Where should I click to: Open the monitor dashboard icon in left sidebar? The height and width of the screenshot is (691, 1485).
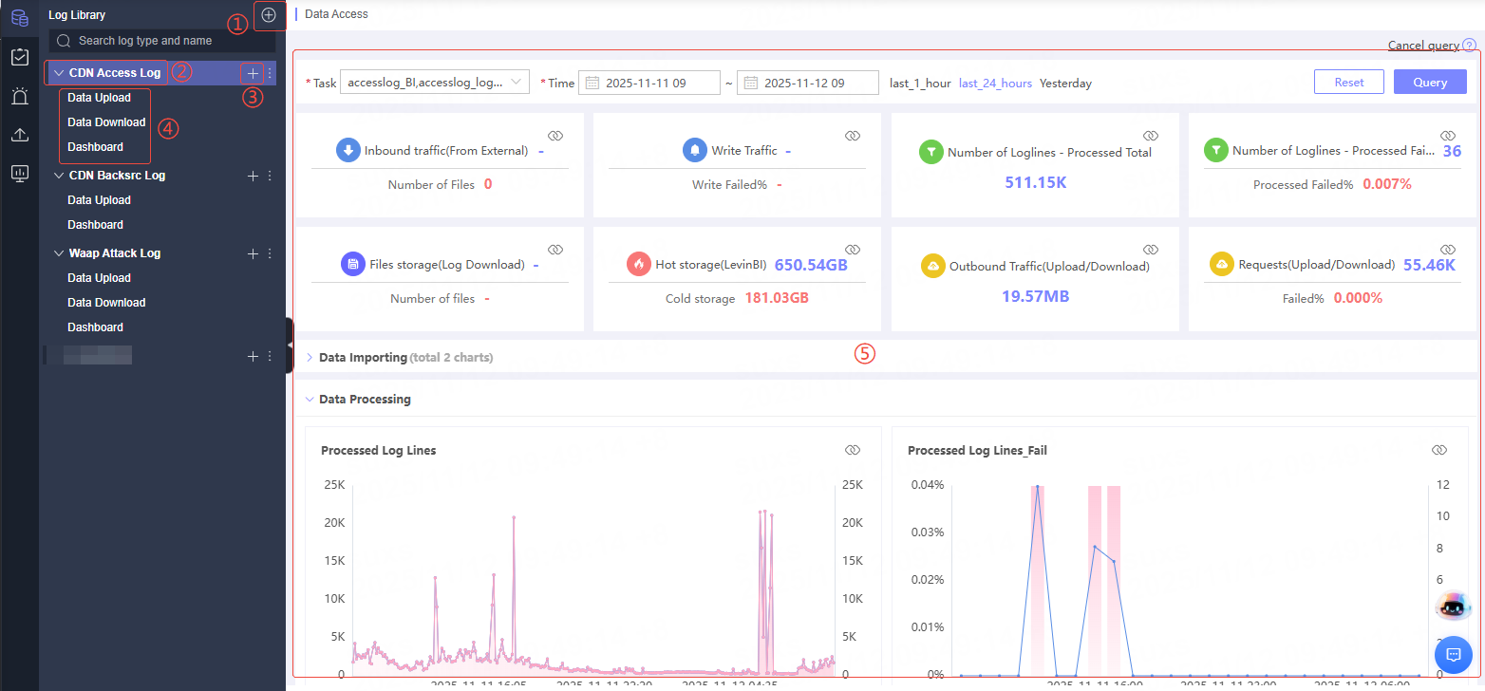pos(19,174)
